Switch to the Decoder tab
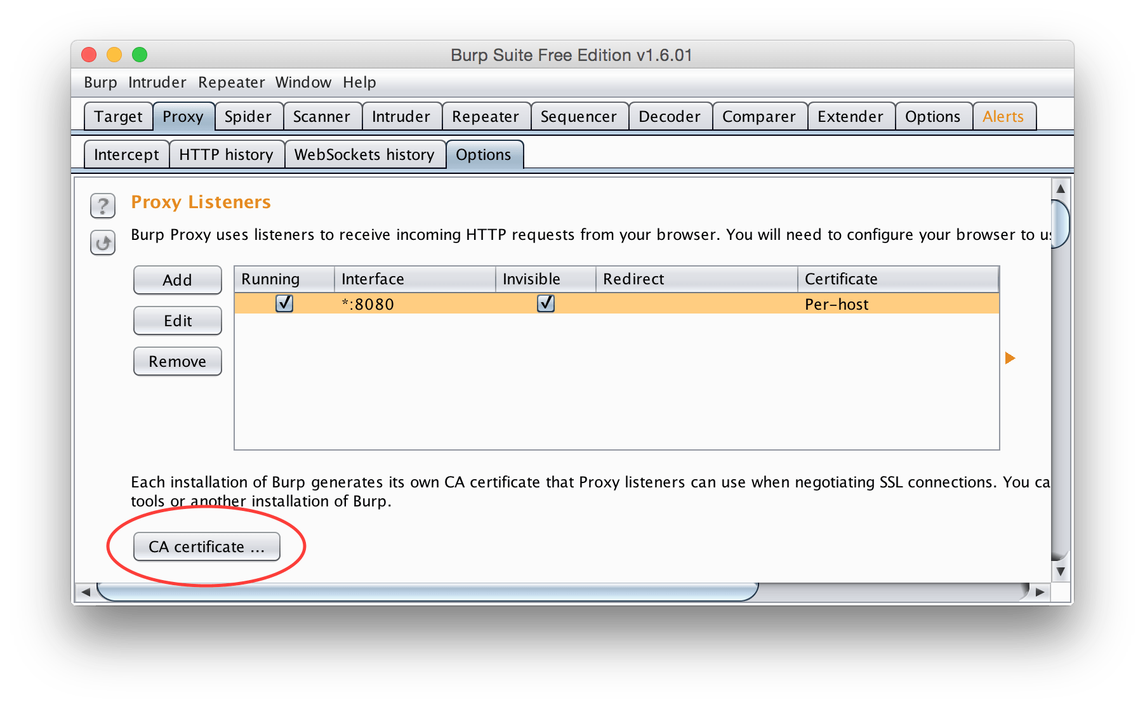The image size is (1145, 707). pyautogui.click(x=670, y=117)
